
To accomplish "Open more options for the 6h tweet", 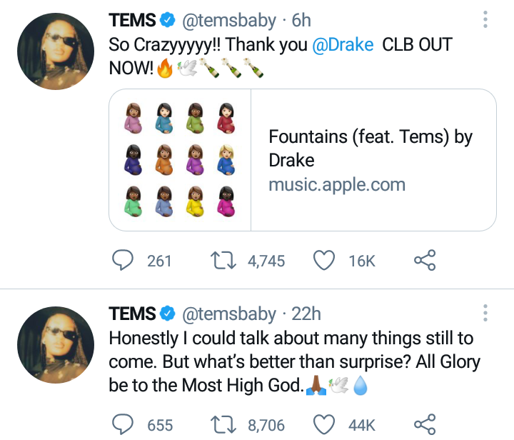I will pyautogui.click(x=485, y=19).
